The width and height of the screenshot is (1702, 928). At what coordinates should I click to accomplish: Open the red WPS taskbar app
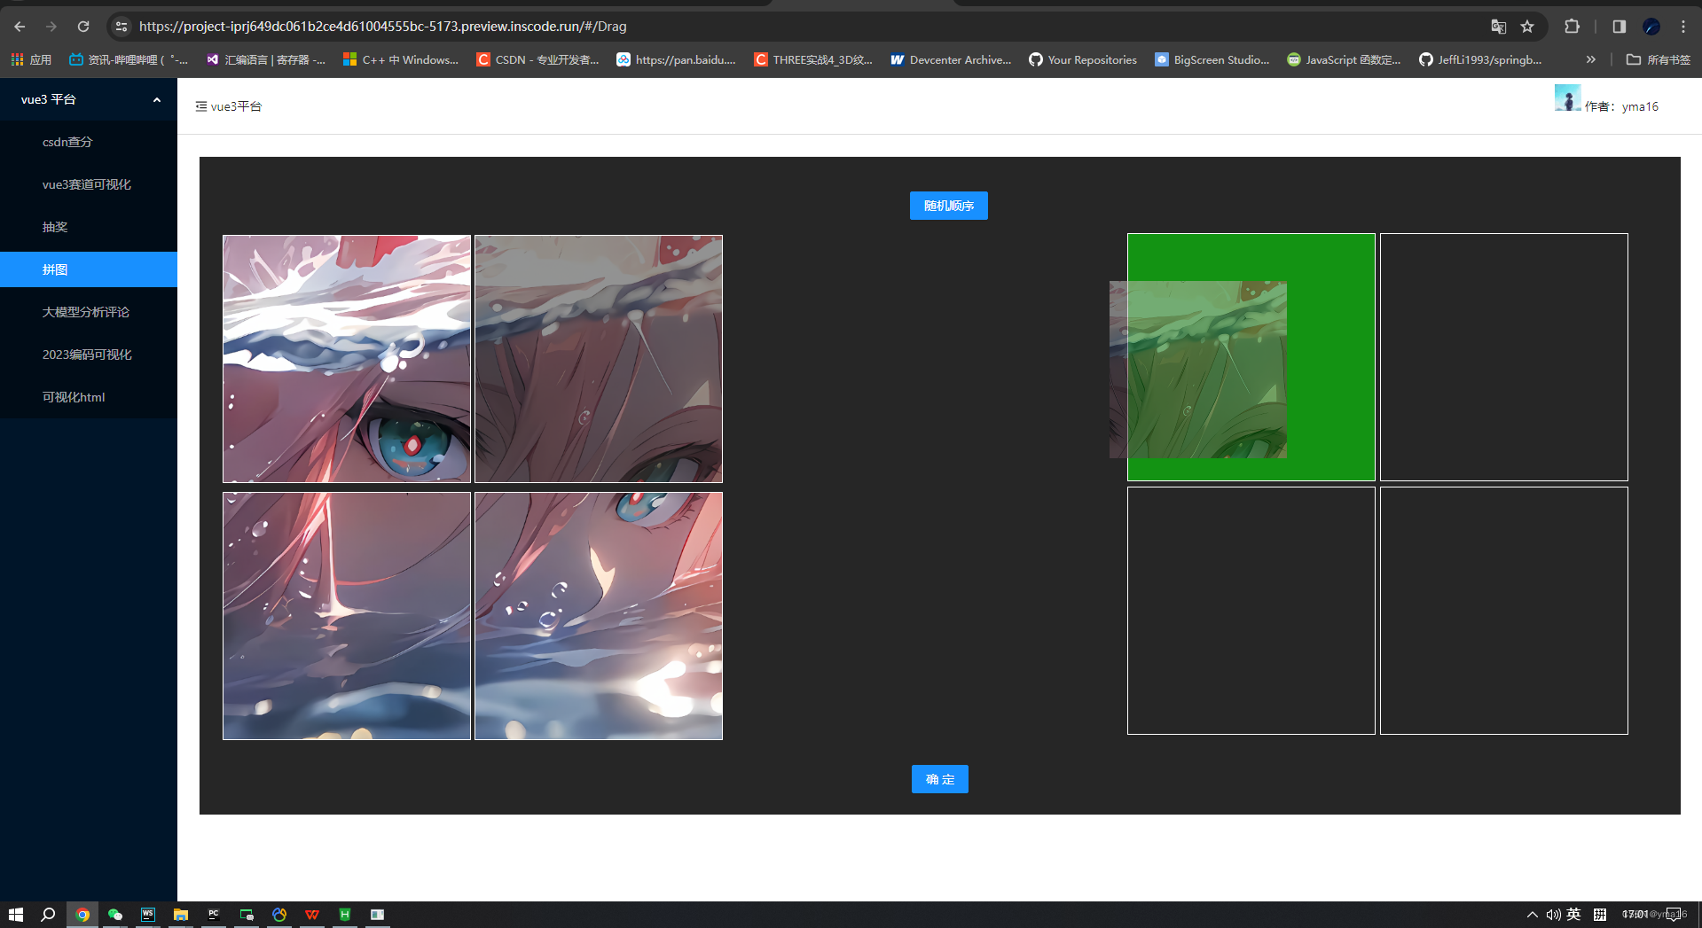312,915
